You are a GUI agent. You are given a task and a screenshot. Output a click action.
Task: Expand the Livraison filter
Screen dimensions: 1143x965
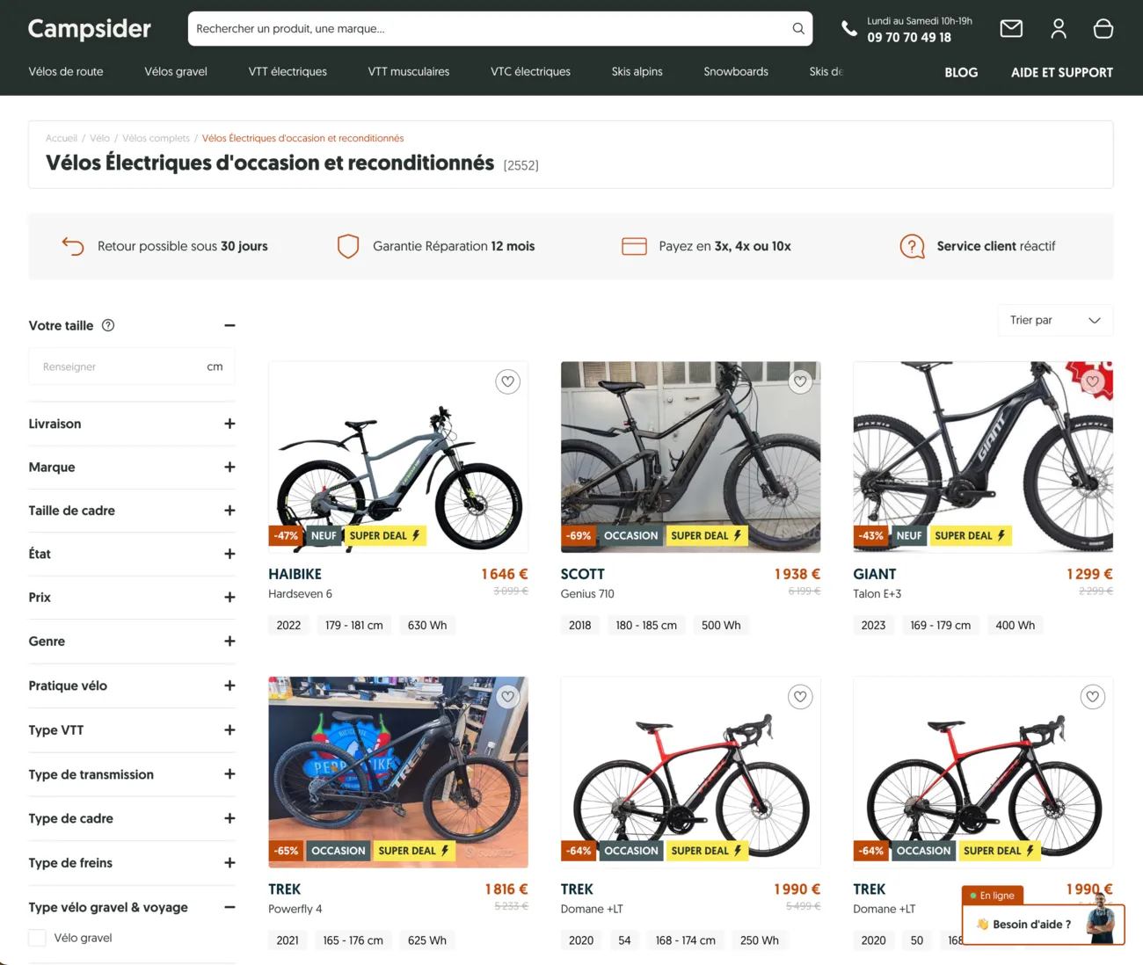click(229, 424)
